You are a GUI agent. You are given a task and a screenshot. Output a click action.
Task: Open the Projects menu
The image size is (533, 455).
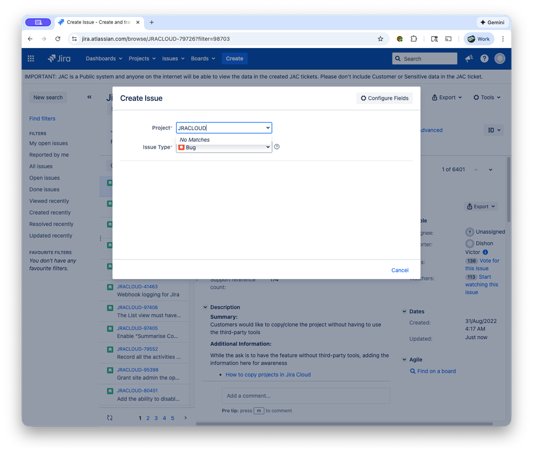pos(142,59)
